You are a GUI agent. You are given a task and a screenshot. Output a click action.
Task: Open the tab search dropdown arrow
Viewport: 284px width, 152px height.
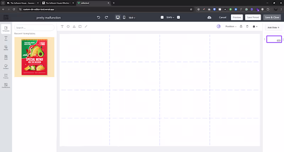(3, 3)
